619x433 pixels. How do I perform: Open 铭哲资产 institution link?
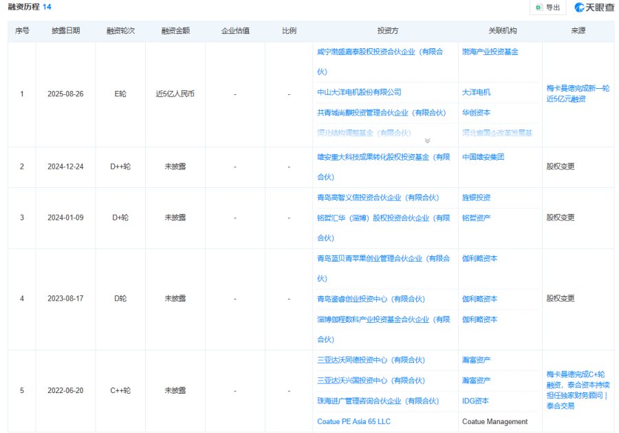tap(476, 218)
